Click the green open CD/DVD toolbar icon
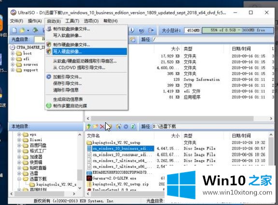The image size is (278, 205). click(35, 30)
